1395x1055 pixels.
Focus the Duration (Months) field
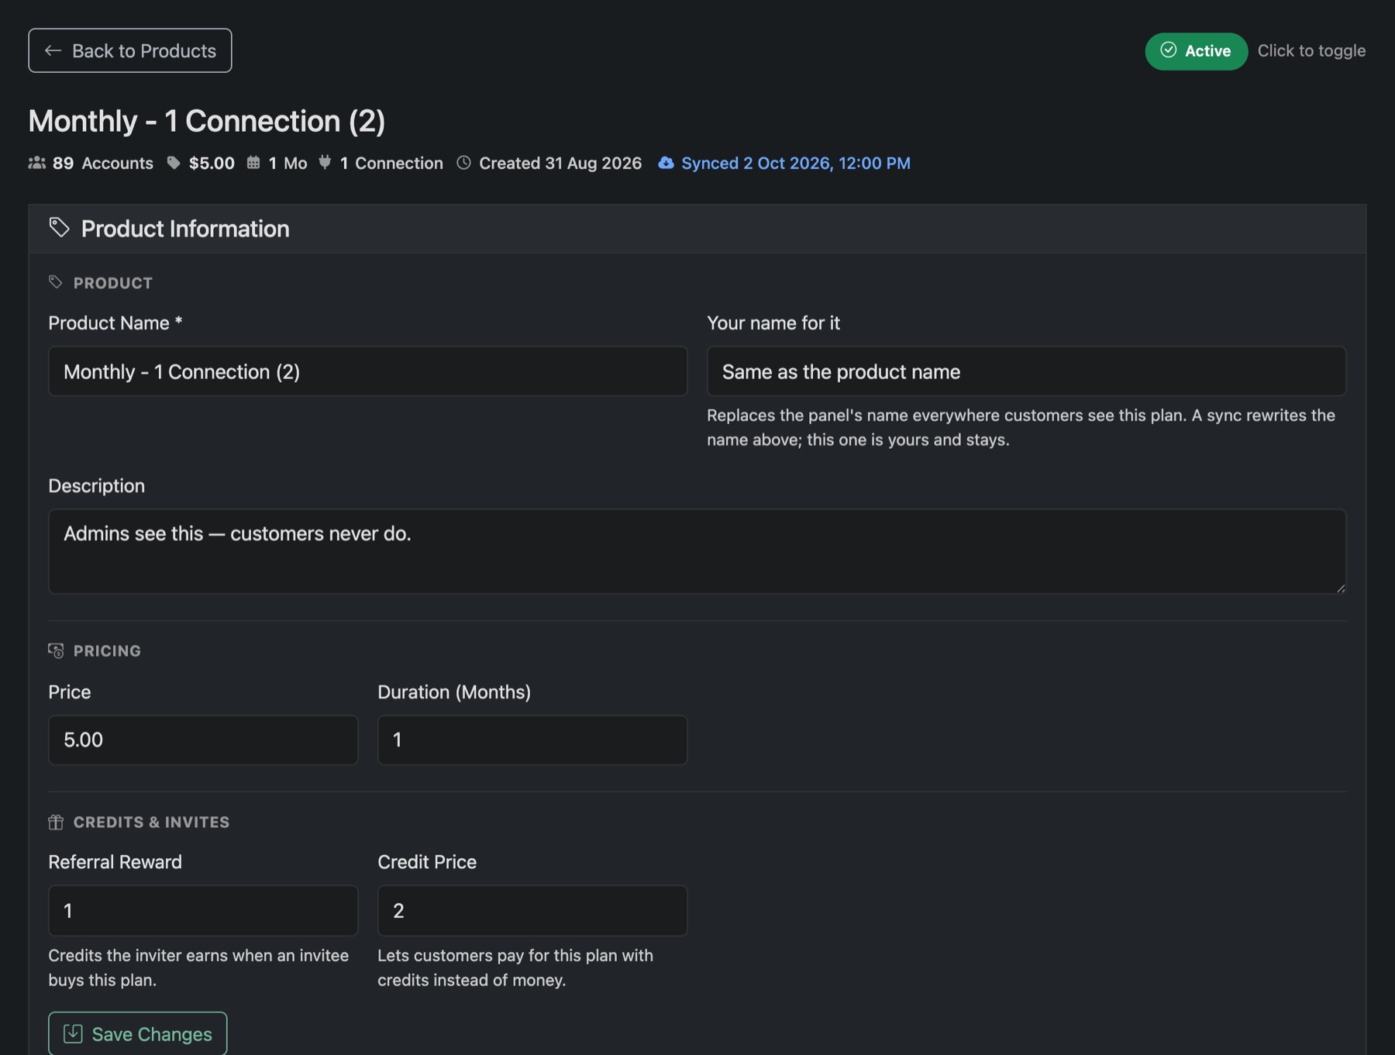532,740
